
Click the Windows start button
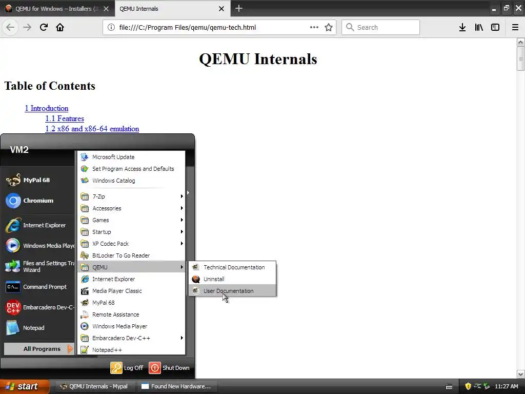coord(24,386)
